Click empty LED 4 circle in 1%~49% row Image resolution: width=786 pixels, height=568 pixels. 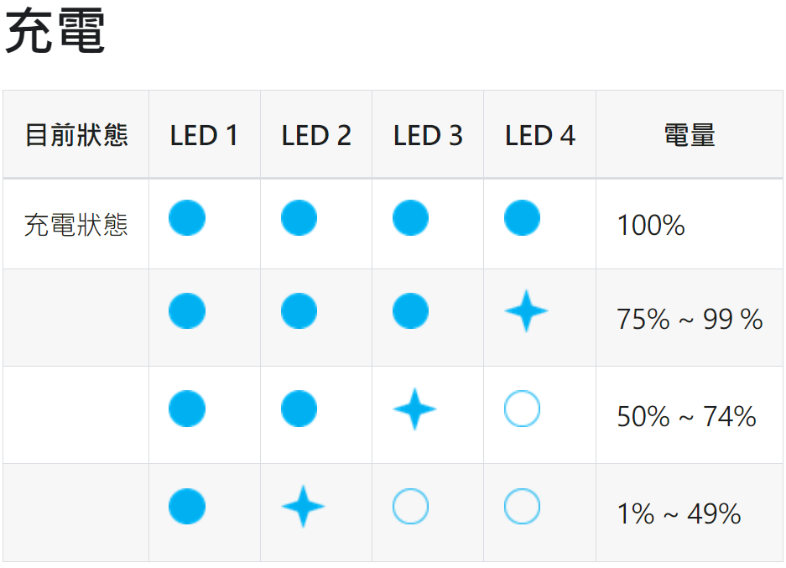tap(522, 507)
